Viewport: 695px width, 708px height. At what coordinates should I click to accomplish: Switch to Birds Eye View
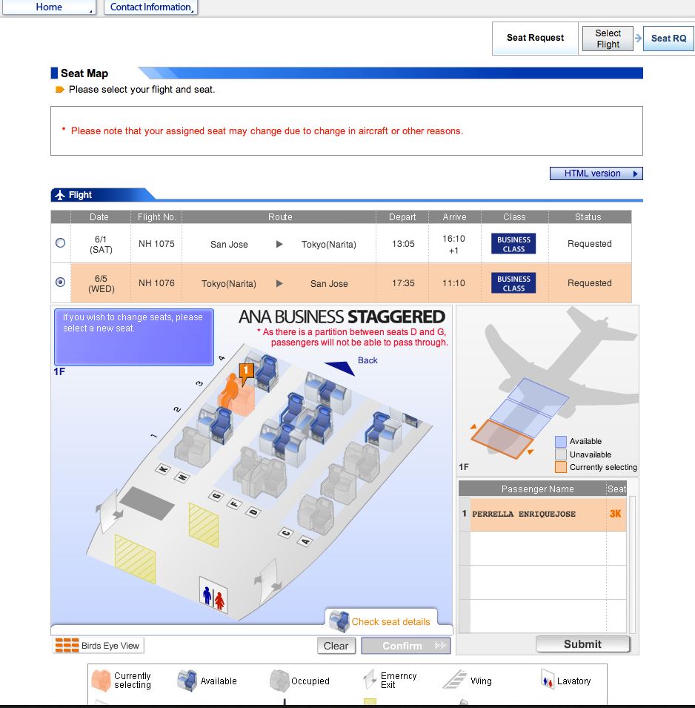coord(99,646)
